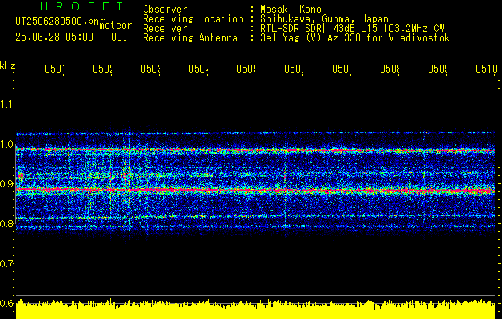This screenshot has width=502, height=319.
Task: Click the 0.7 frequency axis label
Action: pyautogui.click(x=6, y=264)
